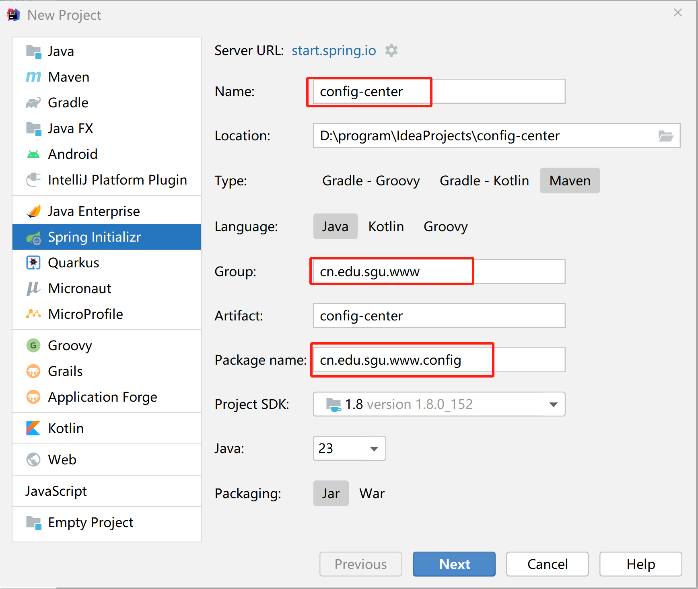Click the Grails icon
698x589 pixels.
pos(33,371)
